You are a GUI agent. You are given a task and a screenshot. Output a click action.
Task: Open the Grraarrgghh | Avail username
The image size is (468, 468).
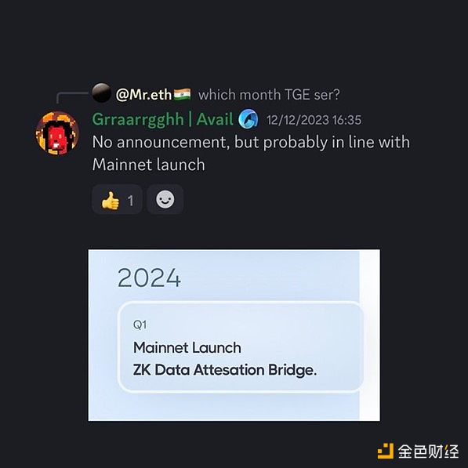click(x=163, y=119)
